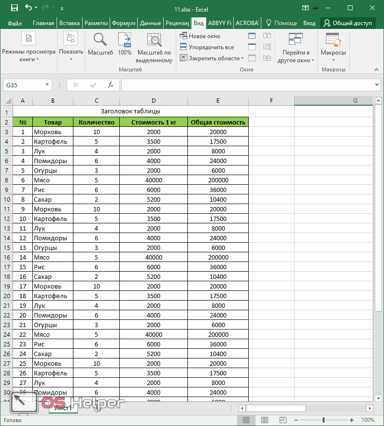The width and height of the screenshot is (384, 426).
Task: Open Закрепить области dropdown
Action: tap(212, 58)
